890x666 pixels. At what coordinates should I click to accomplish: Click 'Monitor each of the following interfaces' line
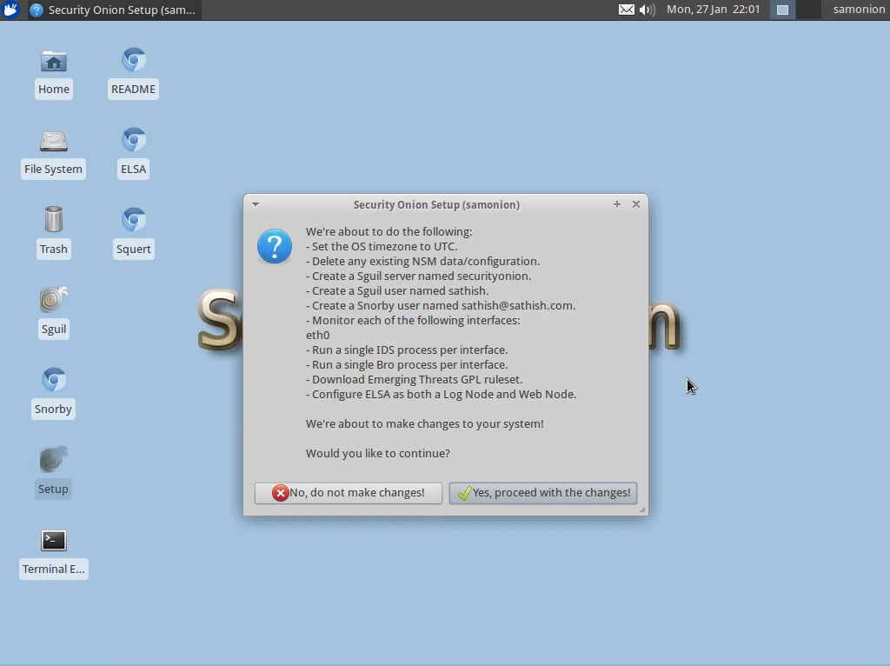click(x=413, y=320)
